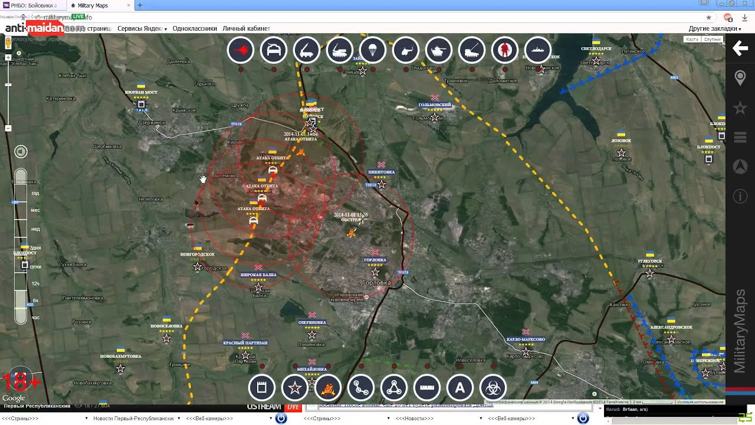Open the Одноклассники bookmark
The width and height of the screenshot is (755, 425).
point(195,28)
